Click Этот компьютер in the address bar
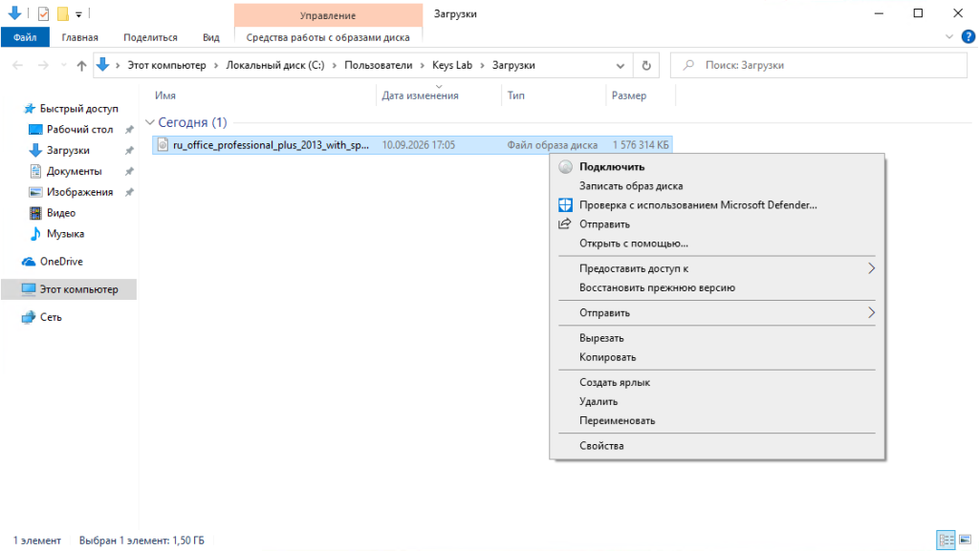Screen dimensions: 979x551 [x=166, y=65]
